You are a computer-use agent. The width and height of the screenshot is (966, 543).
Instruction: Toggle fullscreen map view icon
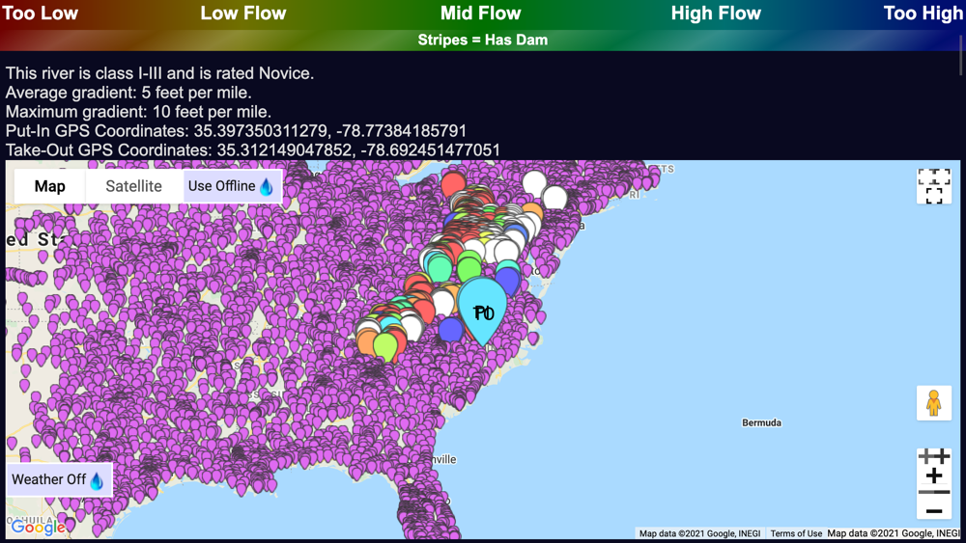pyautogui.click(x=934, y=186)
